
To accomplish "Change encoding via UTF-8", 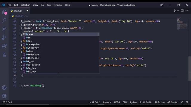I will point(117,102).
